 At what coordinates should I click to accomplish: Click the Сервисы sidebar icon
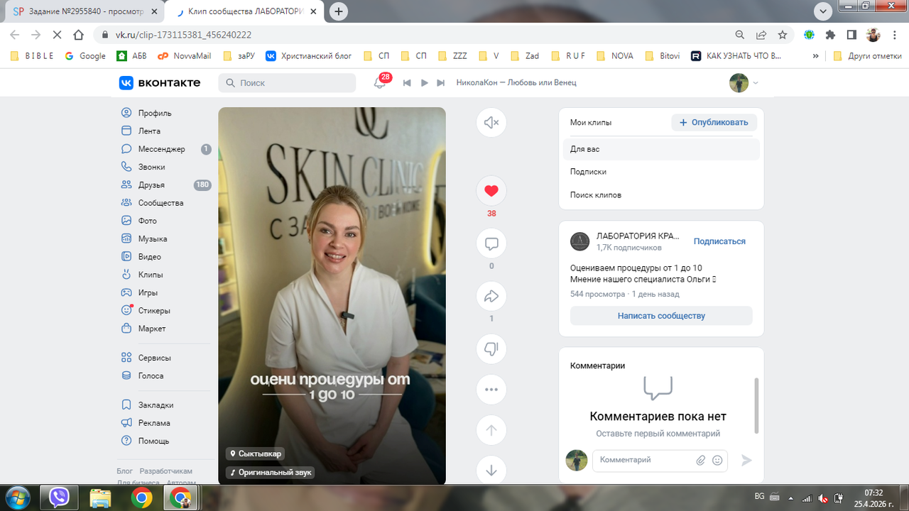pyautogui.click(x=126, y=358)
